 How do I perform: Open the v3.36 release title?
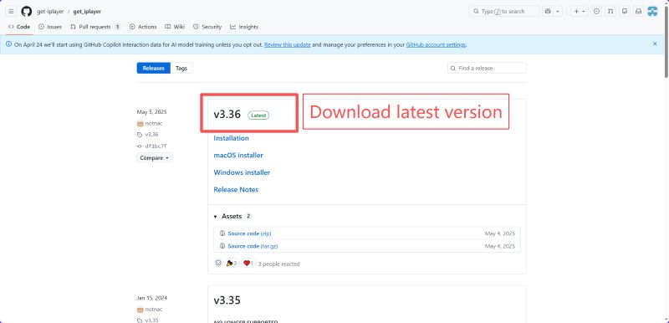(x=227, y=115)
